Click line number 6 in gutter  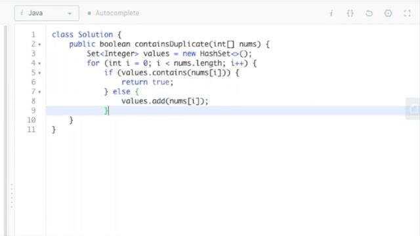[33, 82]
